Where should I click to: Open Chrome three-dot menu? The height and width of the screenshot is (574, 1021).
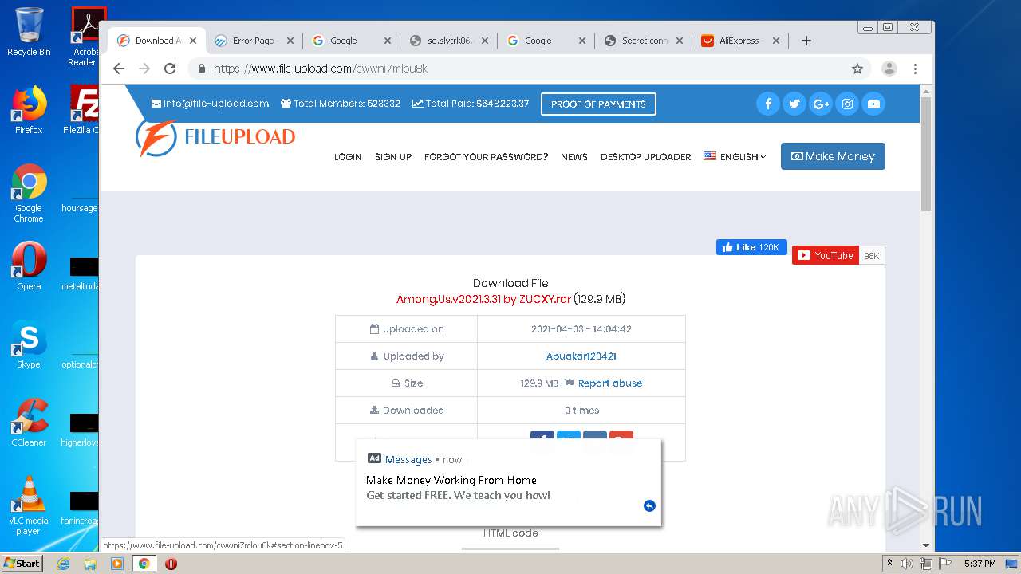point(915,69)
